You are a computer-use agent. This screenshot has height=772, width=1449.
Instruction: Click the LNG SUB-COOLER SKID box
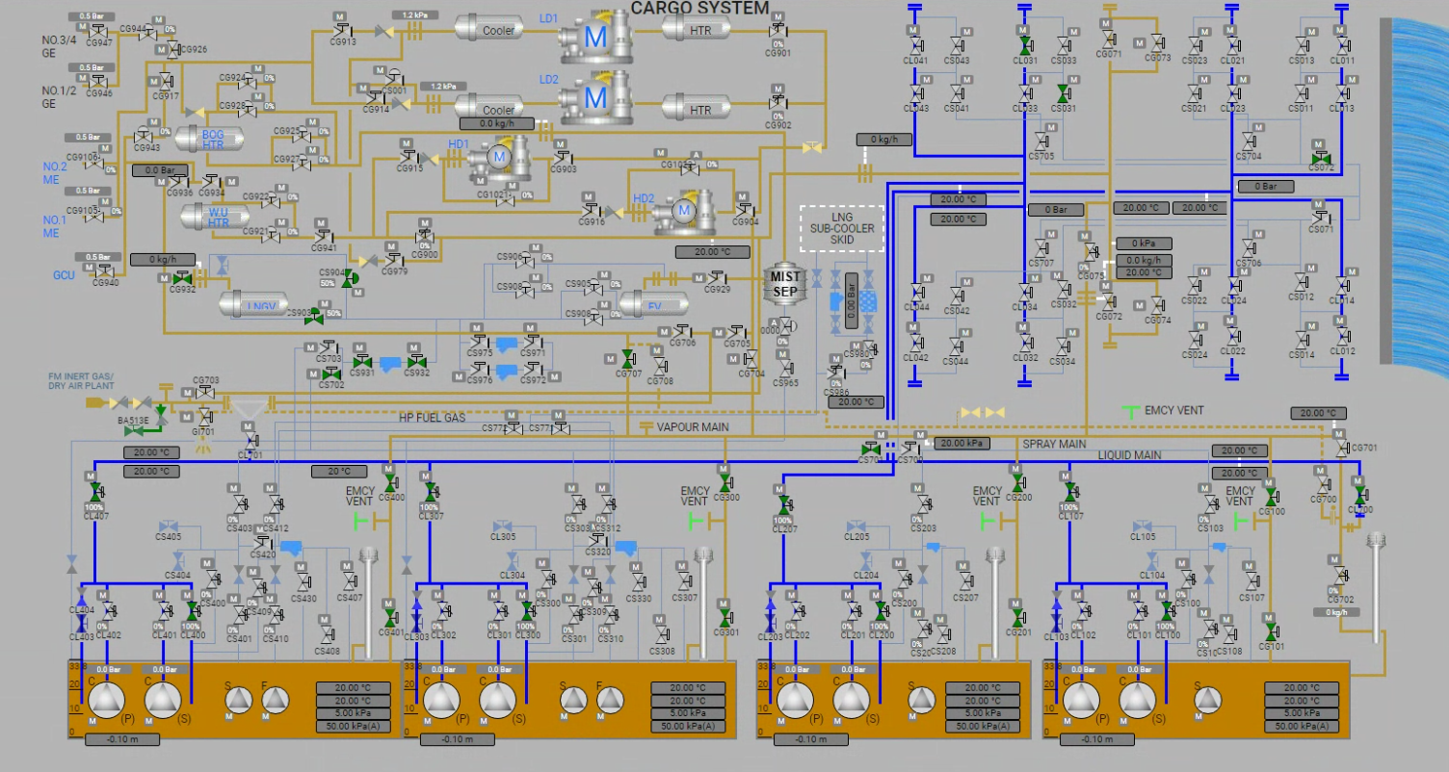(841, 229)
